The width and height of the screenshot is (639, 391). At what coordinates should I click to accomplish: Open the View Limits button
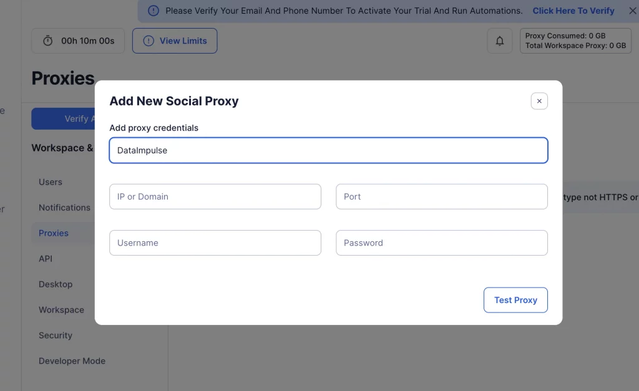tap(175, 41)
